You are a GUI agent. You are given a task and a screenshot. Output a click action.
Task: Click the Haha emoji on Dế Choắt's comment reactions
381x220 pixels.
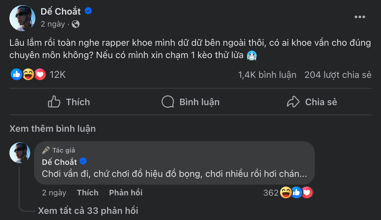286,192
